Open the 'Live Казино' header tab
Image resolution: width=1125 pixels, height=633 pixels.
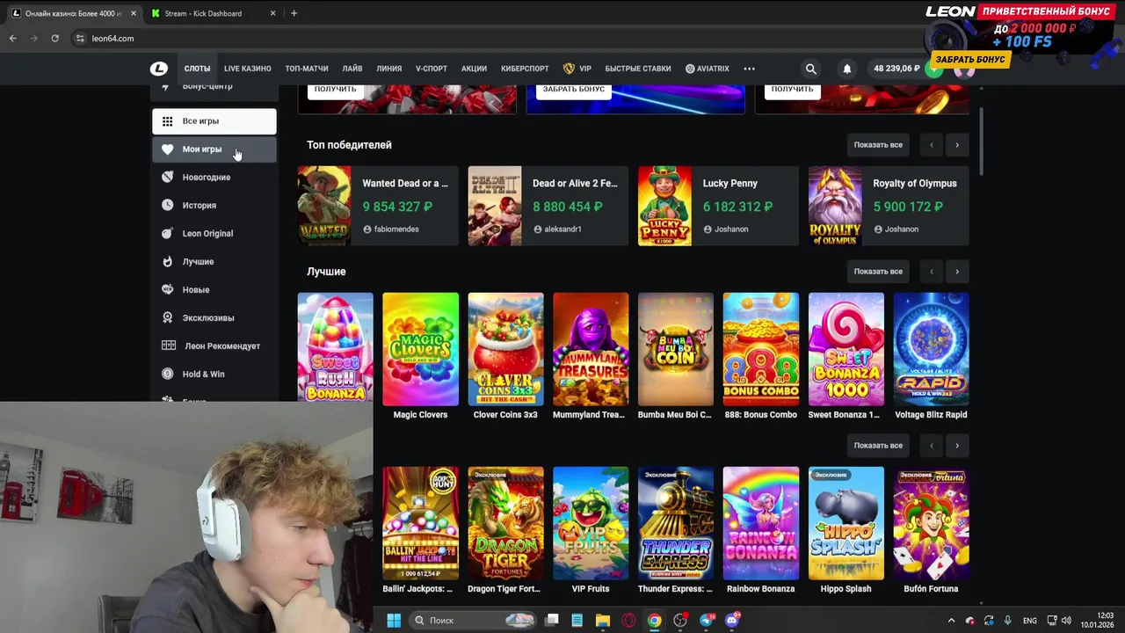pos(247,69)
